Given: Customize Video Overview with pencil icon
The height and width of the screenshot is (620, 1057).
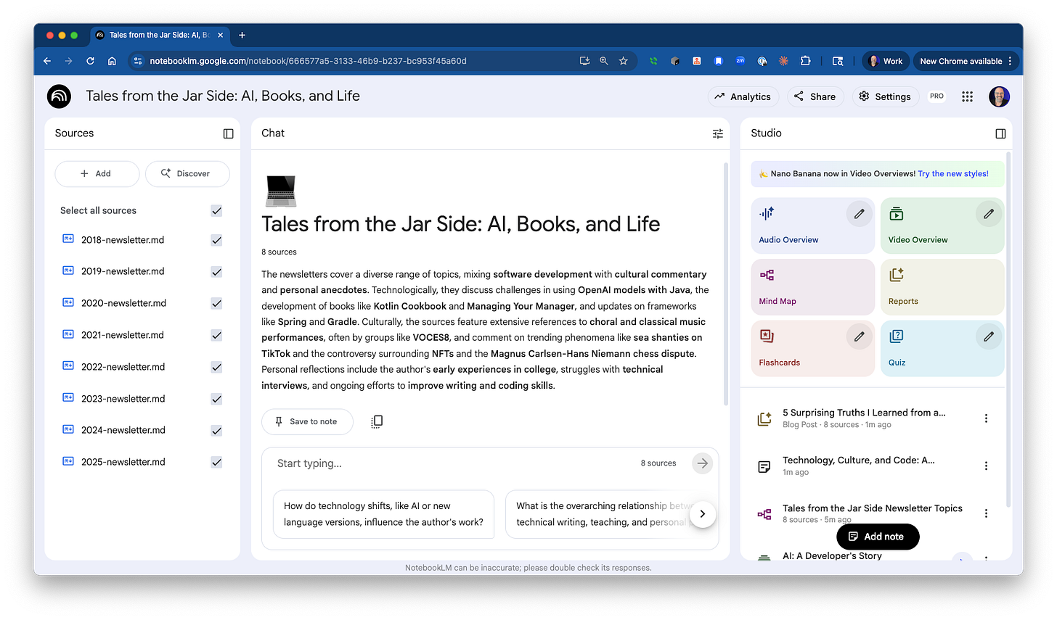Looking at the screenshot, I should point(989,214).
